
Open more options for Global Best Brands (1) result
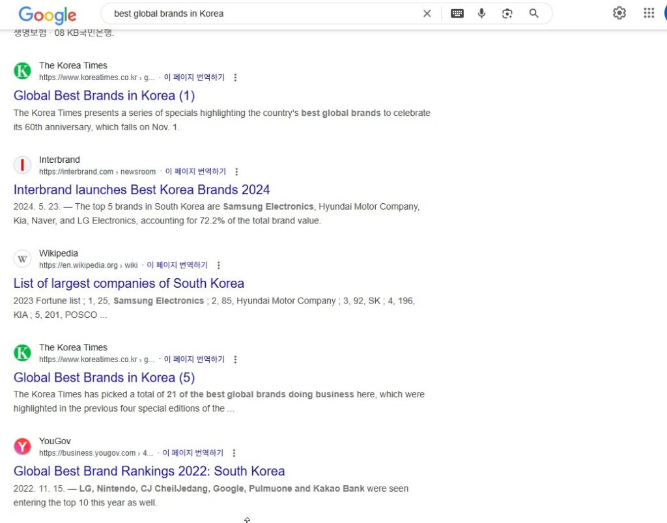tap(235, 78)
